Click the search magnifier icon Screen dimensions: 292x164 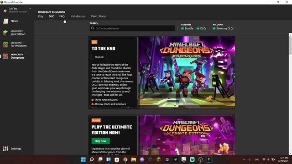coord(93,28)
